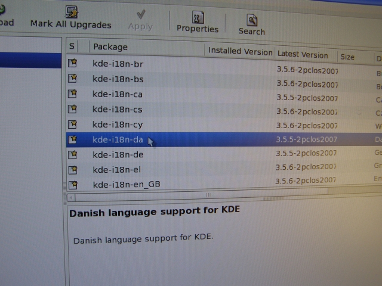This screenshot has width=382, height=286.
Task: Select the kde-i18n-da package row
Action: point(224,139)
